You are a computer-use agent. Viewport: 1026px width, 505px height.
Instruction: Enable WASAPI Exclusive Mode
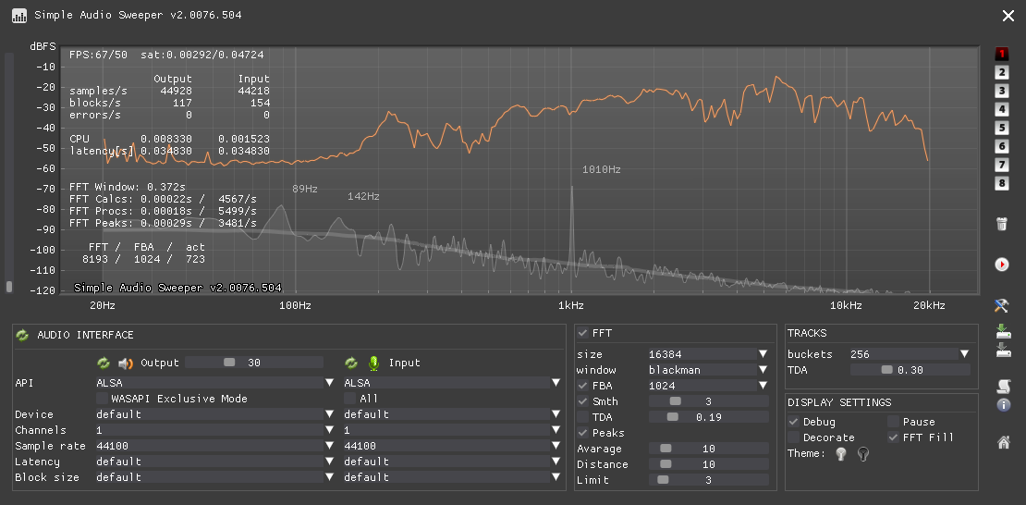tap(102, 399)
